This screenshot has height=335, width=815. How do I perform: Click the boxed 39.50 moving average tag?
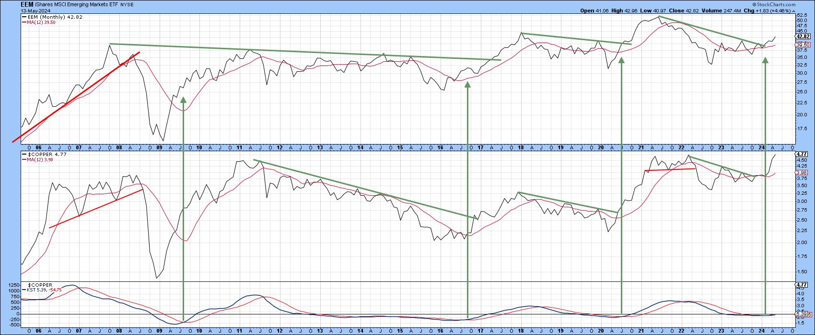(802, 45)
